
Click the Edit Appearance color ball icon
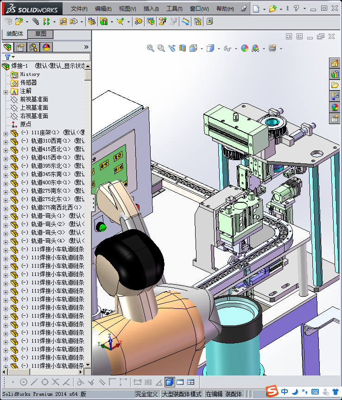(x=245, y=48)
